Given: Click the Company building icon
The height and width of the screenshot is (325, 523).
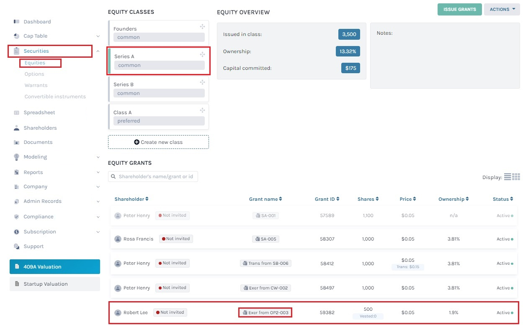Looking at the screenshot, I should click(16, 187).
